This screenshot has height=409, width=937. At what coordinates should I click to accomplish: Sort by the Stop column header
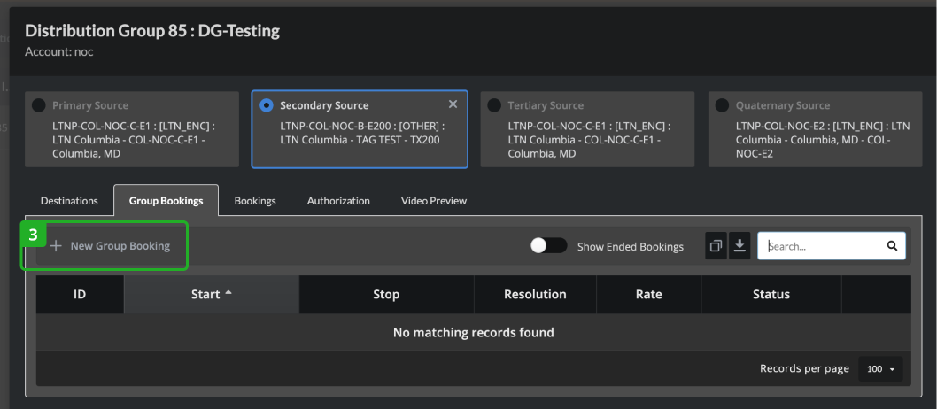pos(386,295)
